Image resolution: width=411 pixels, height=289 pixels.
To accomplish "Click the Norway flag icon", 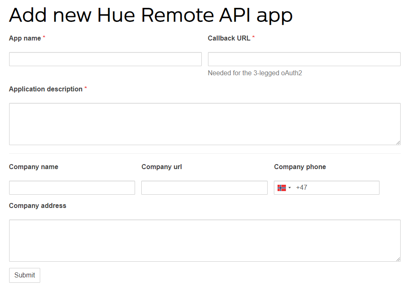I will click(281, 188).
